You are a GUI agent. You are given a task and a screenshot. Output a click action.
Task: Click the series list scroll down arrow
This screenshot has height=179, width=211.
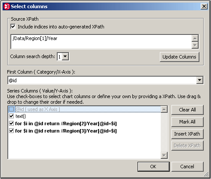pyautogui.click(x=164, y=155)
